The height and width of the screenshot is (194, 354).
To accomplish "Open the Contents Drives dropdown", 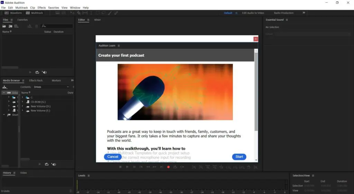I will [51, 87].
